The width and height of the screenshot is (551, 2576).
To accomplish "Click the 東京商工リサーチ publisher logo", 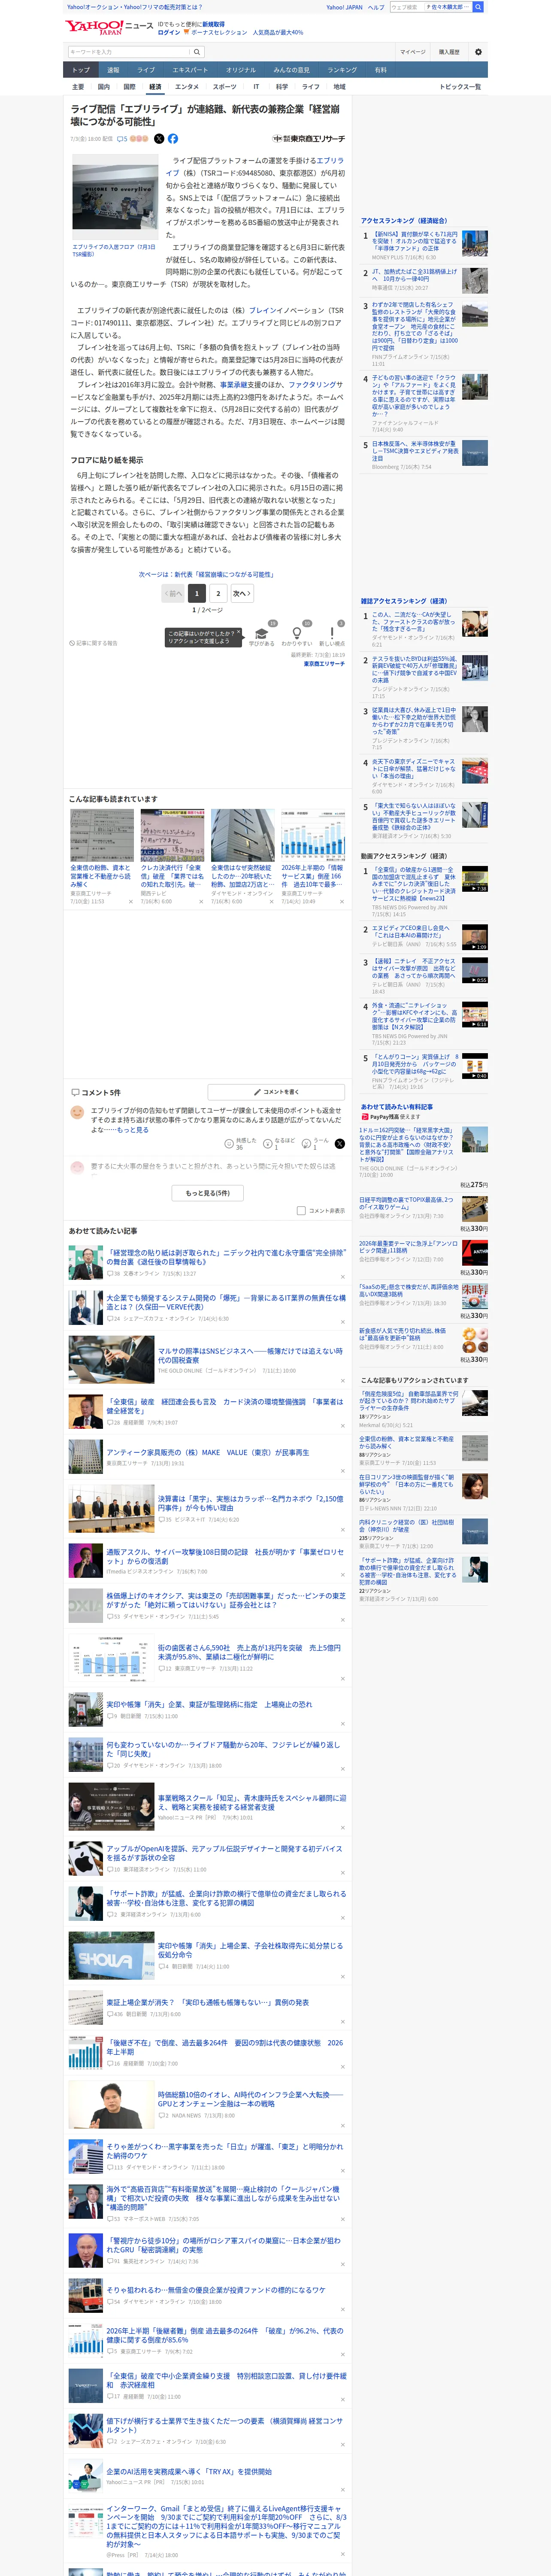I will pos(309,139).
